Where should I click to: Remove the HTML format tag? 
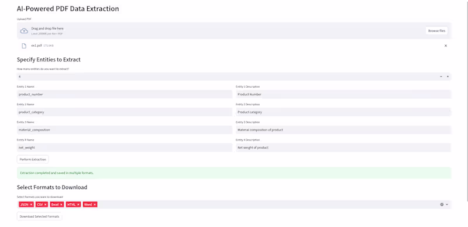(78, 205)
